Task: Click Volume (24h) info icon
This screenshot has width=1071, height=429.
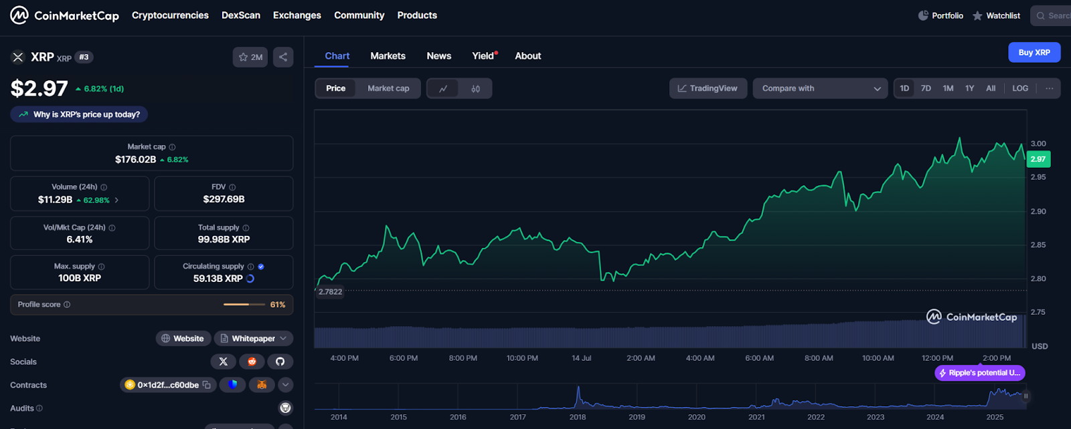Action: click(x=104, y=187)
